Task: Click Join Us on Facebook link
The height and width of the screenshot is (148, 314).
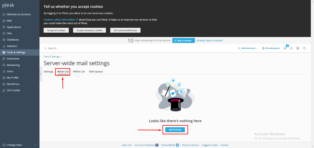Action: 147,145
